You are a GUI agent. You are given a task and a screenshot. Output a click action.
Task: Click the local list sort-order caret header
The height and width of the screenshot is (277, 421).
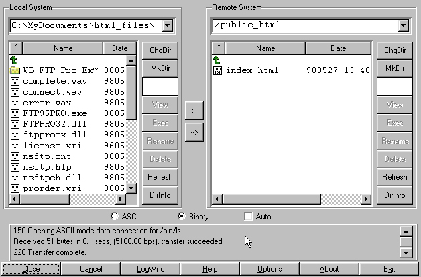click(x=16, y=48)
